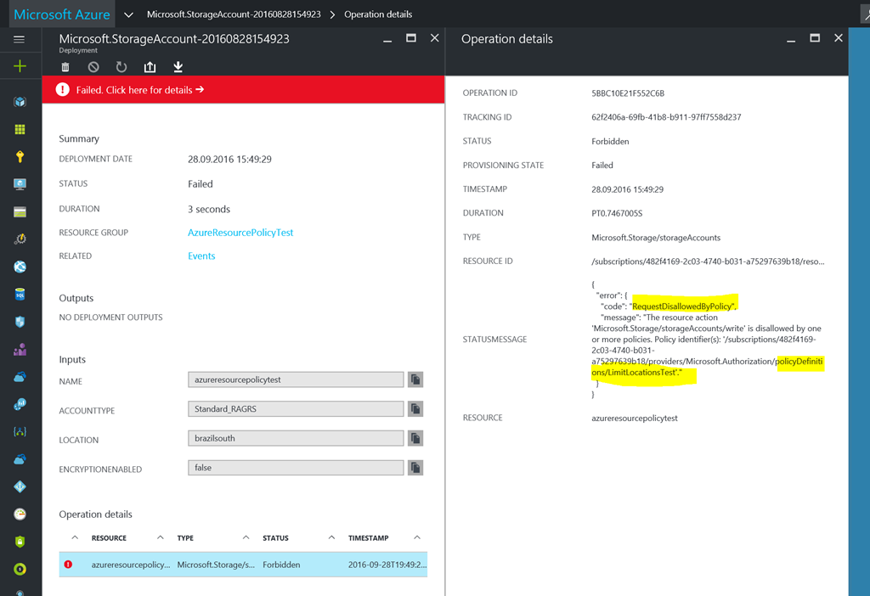870x596 pixels.
Task: Open SQL databases from the left sidebar
Action: 20,295
